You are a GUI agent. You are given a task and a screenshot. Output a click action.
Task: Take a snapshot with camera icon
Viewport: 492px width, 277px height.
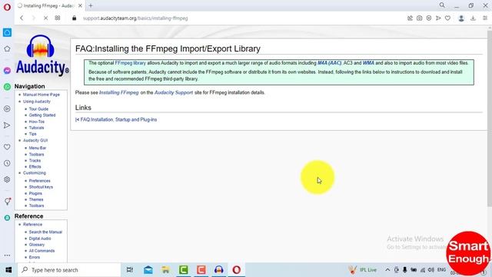pyautogui.click(x=419, y=18)
